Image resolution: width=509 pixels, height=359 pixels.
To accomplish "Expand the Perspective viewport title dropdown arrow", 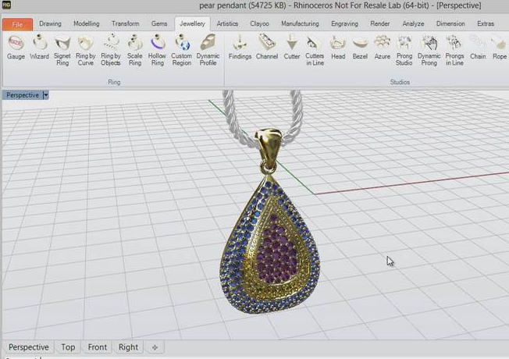I will click(46, 95).
